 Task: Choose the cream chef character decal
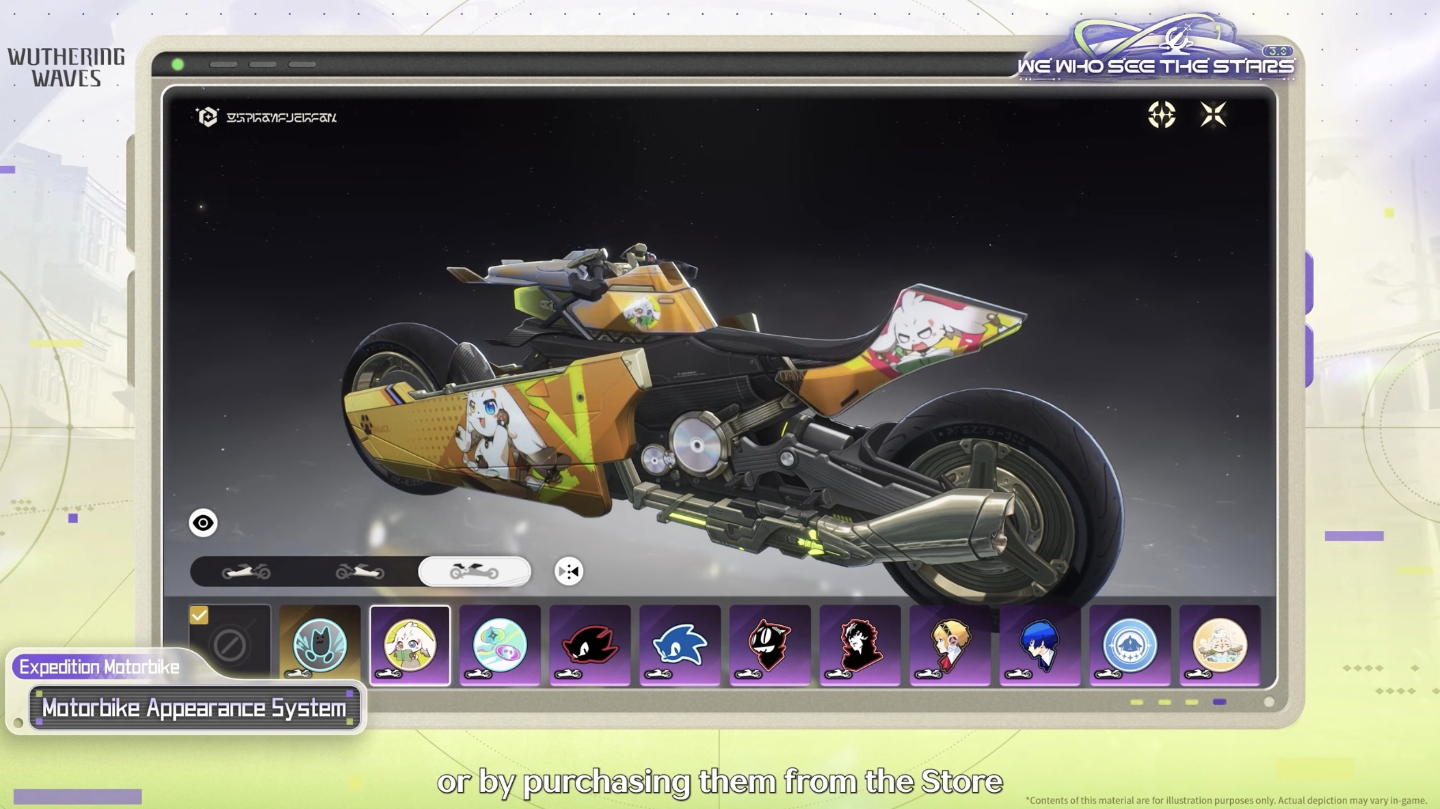tap(1219, 644)
